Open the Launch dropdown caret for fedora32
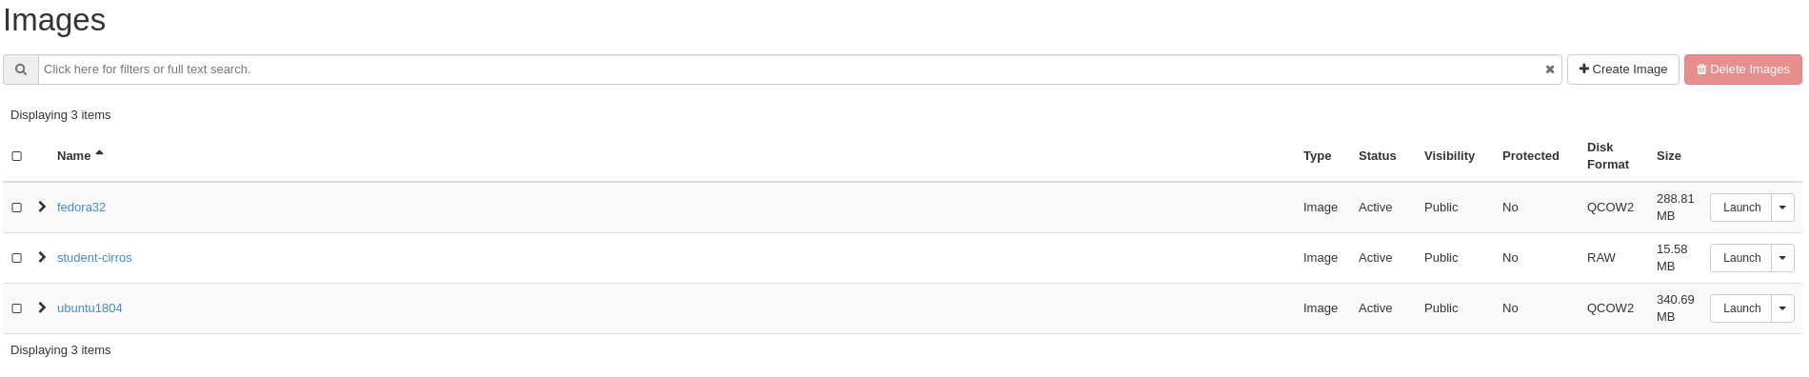1809x377 pixels. click(x=1782, y=208)
